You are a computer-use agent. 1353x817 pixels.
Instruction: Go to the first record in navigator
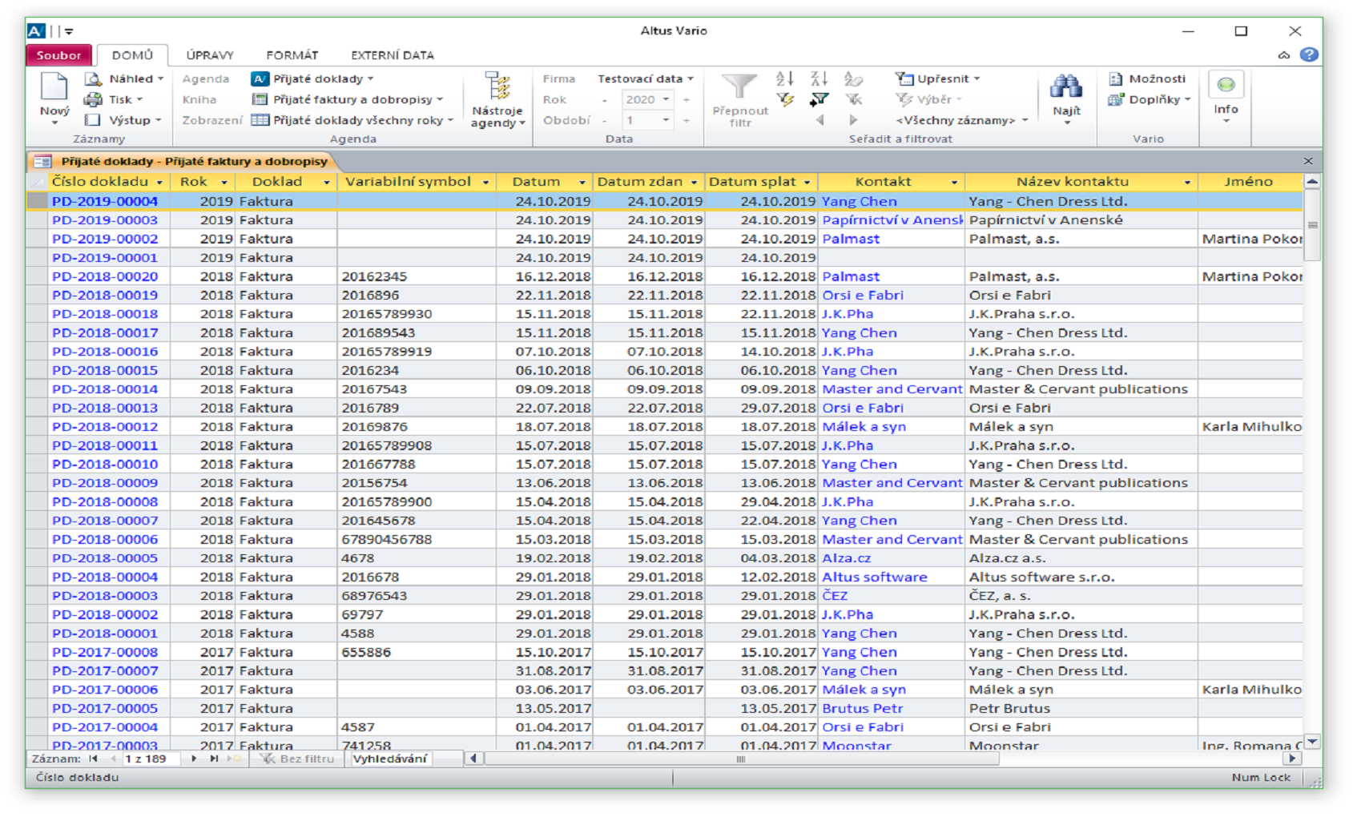point(93,759)
